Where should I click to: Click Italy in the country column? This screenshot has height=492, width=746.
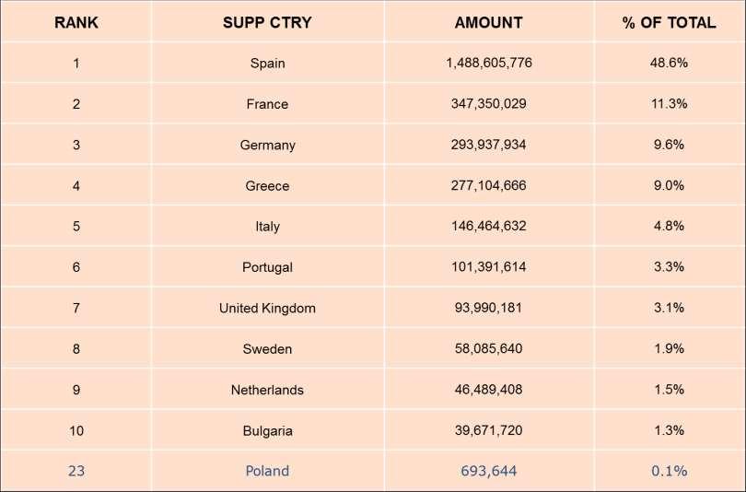pyautogui.click(x=267, y=226)
